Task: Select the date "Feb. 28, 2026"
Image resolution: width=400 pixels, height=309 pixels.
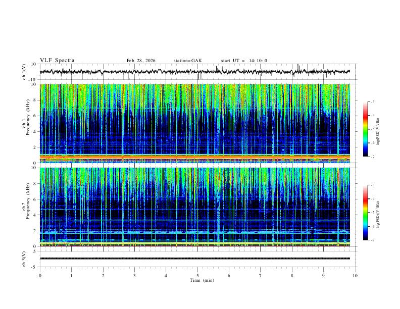Action: (x=141, y=61)
